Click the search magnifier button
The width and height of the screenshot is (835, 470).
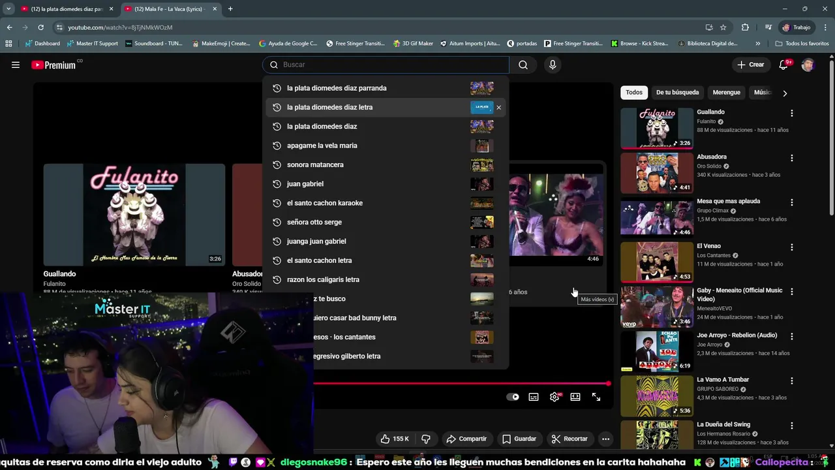(523, 65)
